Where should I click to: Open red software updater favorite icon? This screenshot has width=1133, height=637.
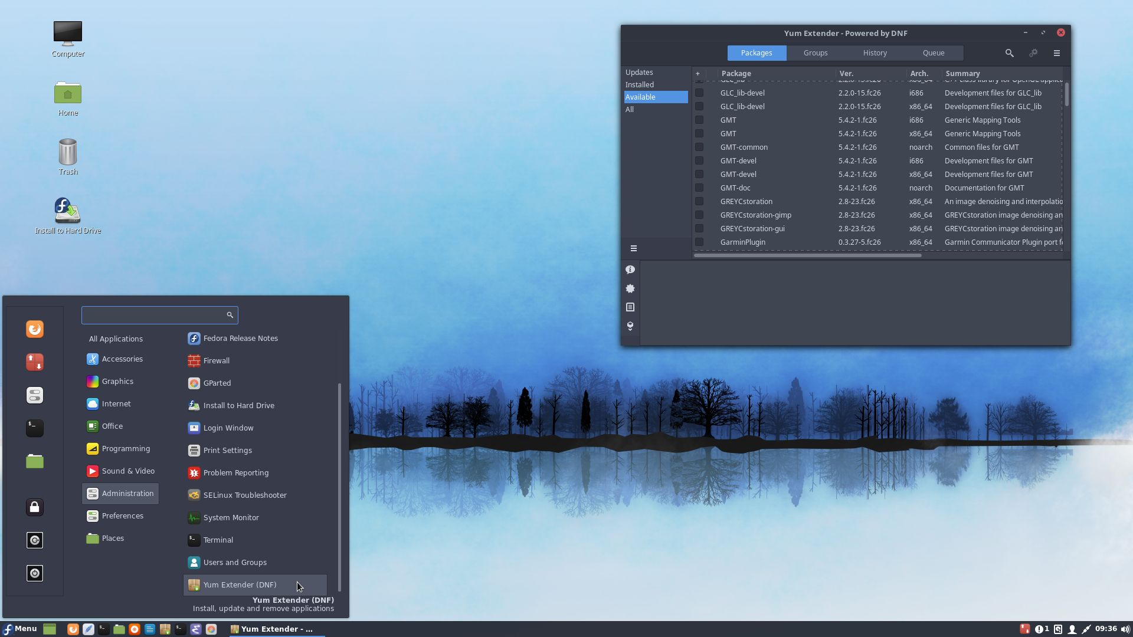pos(35,362)
